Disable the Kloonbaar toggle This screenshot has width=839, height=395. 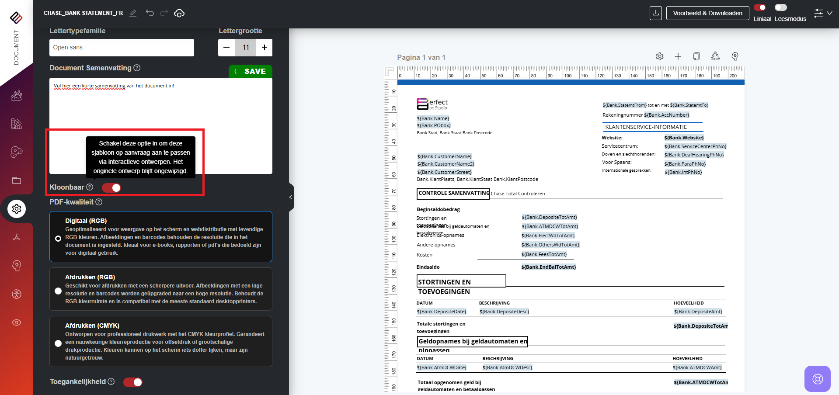tap(111, 187)
